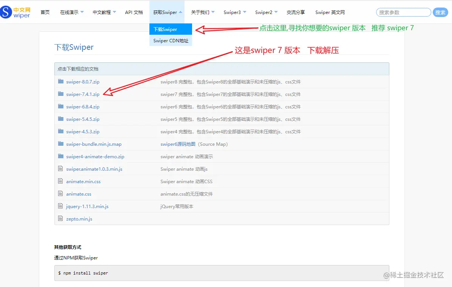The image size is (452, 287).
Task: Click the Swiper 中文网 logo
Action: point(15,12)
